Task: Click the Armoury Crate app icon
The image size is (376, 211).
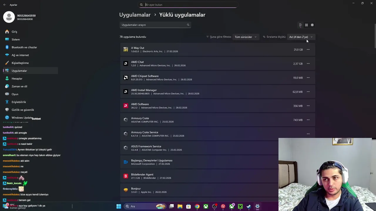Action: pos(126,120)
